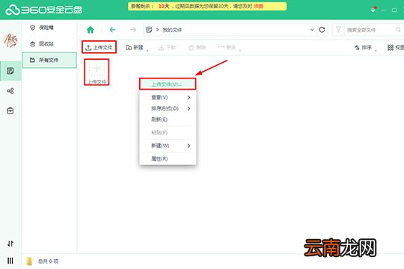Click the 总共 0 项 status text
The width and height of the screenshot is (404, 269).
[48, 262]
